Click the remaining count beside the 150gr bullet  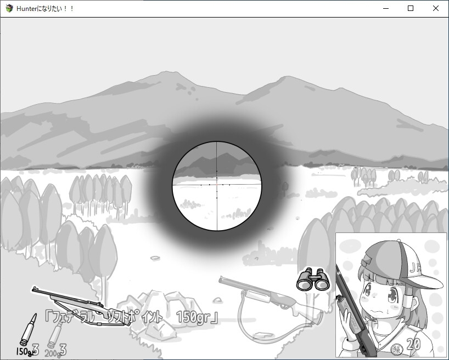(36, 348)
